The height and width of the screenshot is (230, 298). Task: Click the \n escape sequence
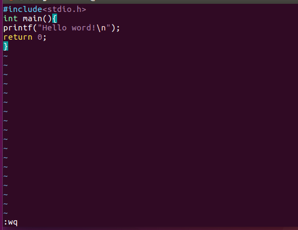(101, 28)
